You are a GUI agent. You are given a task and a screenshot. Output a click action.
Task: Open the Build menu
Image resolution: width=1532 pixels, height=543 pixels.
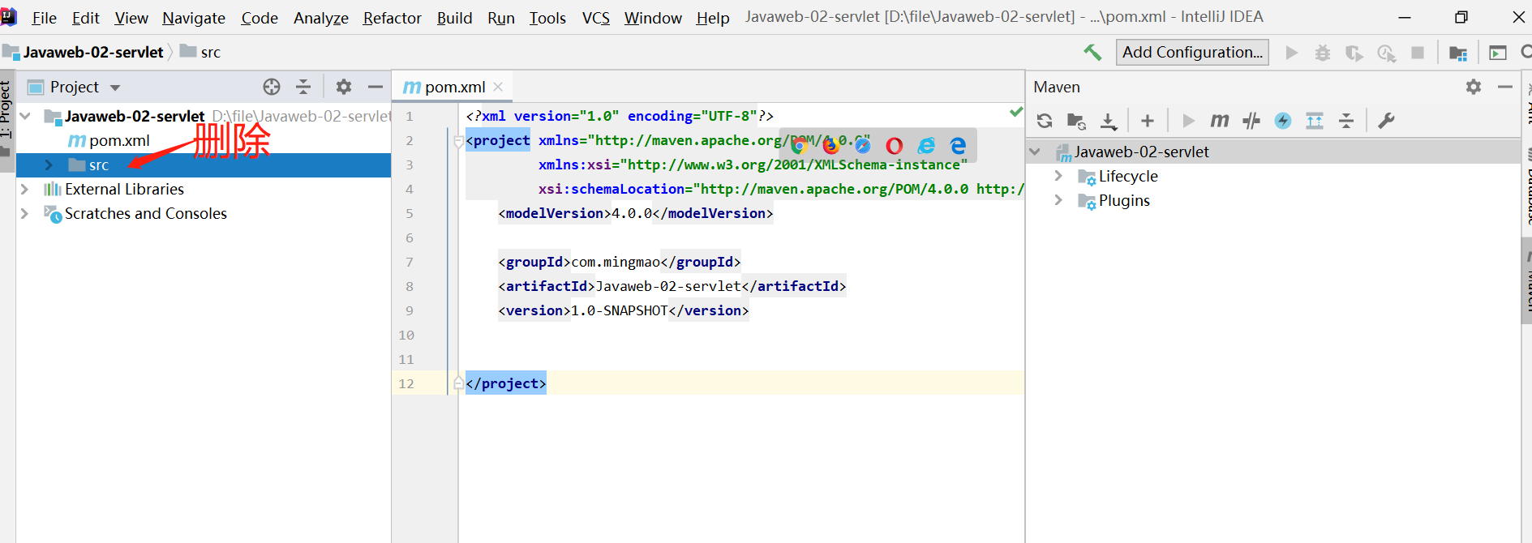tap(454, 18)
